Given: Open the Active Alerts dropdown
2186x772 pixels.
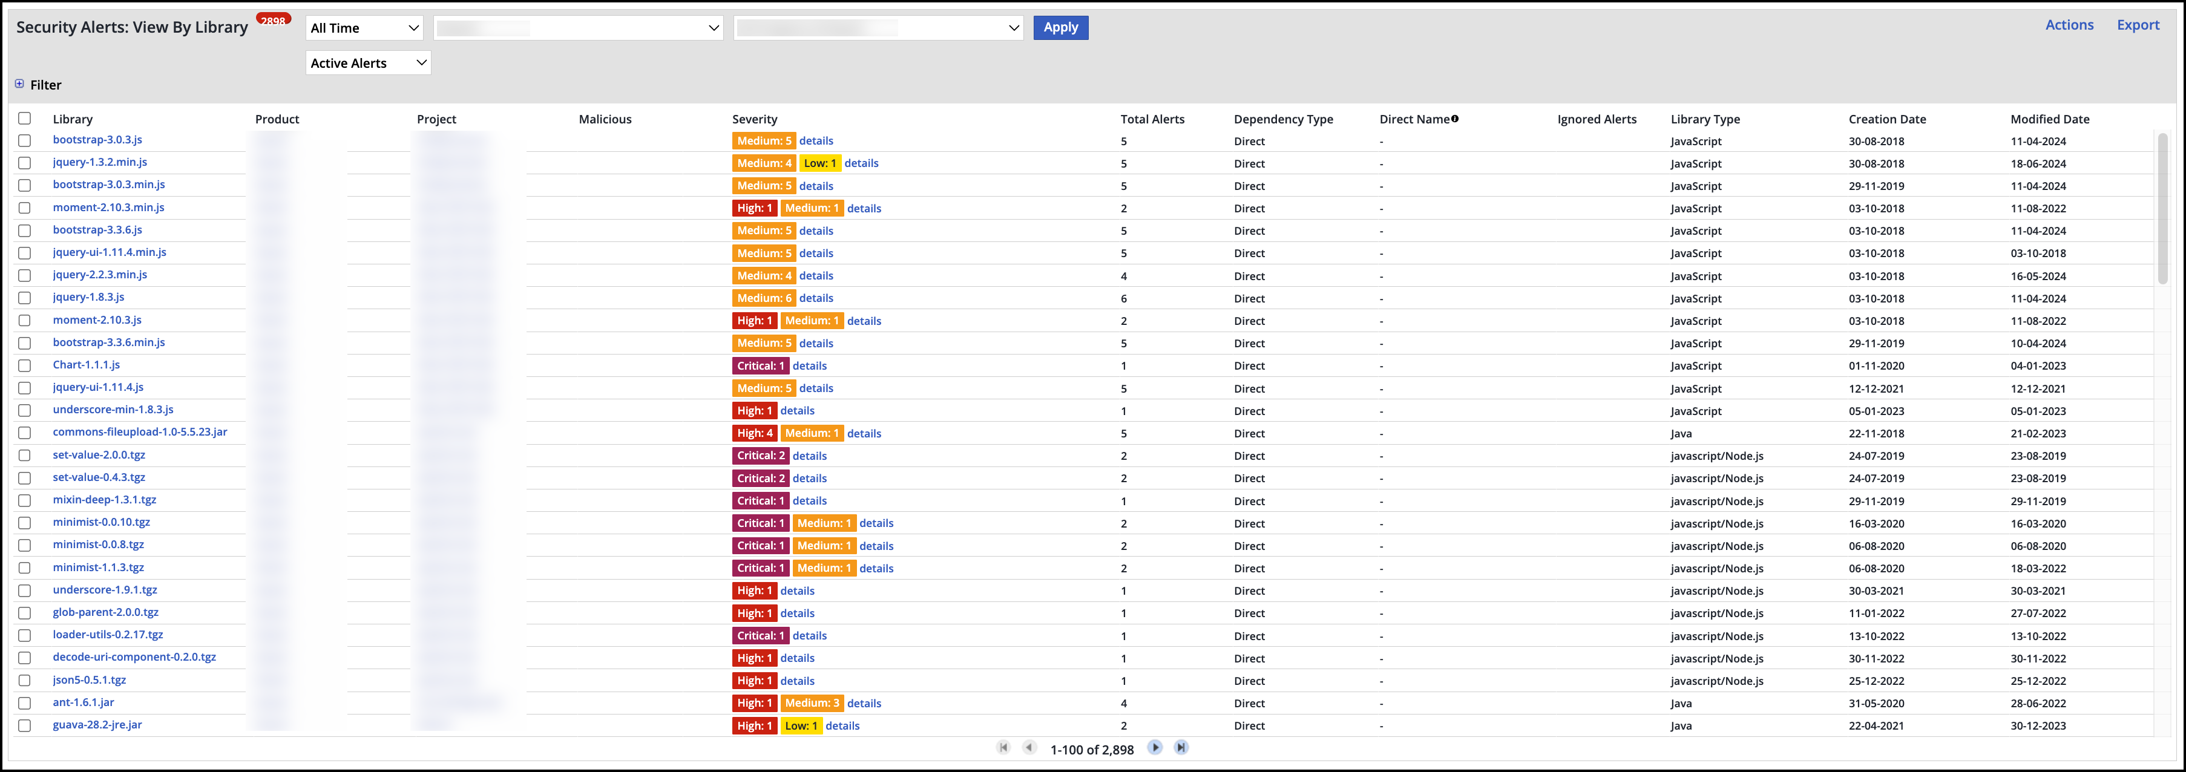Looking at the screenshot, I should tap(367, 63).
